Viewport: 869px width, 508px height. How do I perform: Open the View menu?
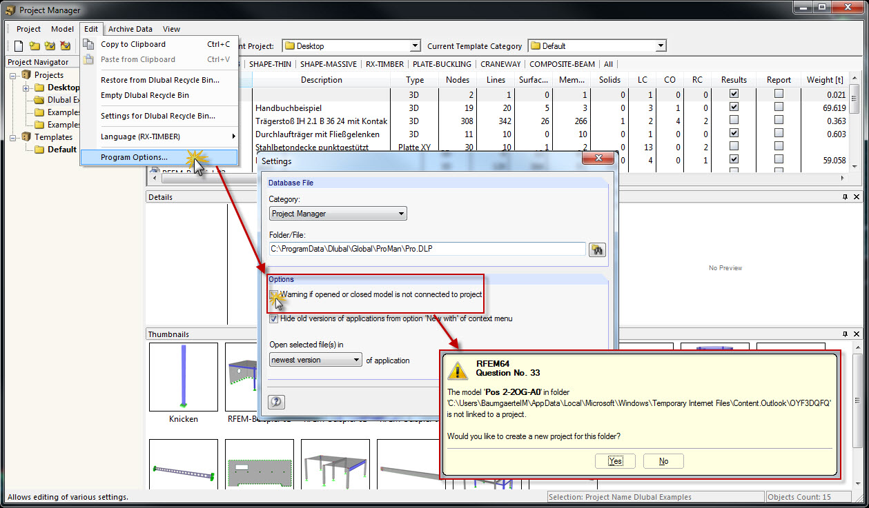171,29
